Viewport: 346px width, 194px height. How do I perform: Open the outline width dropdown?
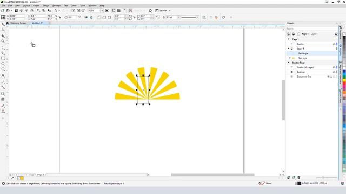(x=179, y=17)
